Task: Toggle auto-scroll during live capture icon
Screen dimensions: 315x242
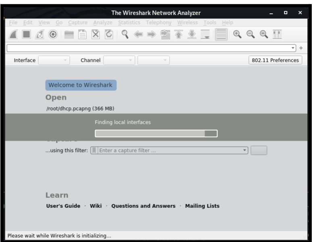Action: pos(205,34)
